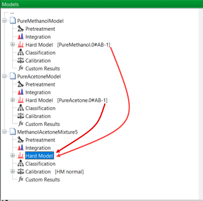The image size is (203, 201).
Task: Select Classification under MethanolAcetoneMixture5
Action: coord(40,164)
